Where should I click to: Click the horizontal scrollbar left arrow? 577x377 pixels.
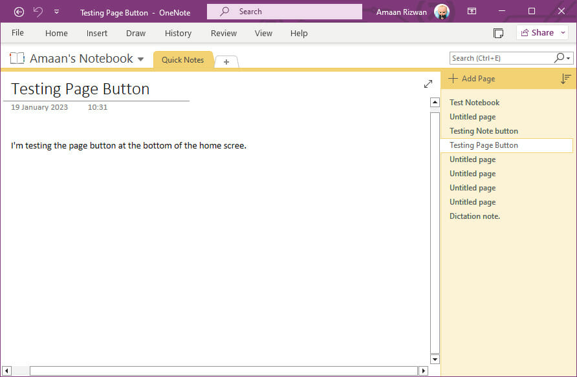6,371
